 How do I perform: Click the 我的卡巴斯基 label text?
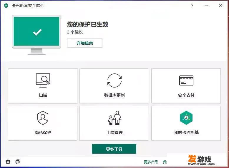[x=186, y=132]
